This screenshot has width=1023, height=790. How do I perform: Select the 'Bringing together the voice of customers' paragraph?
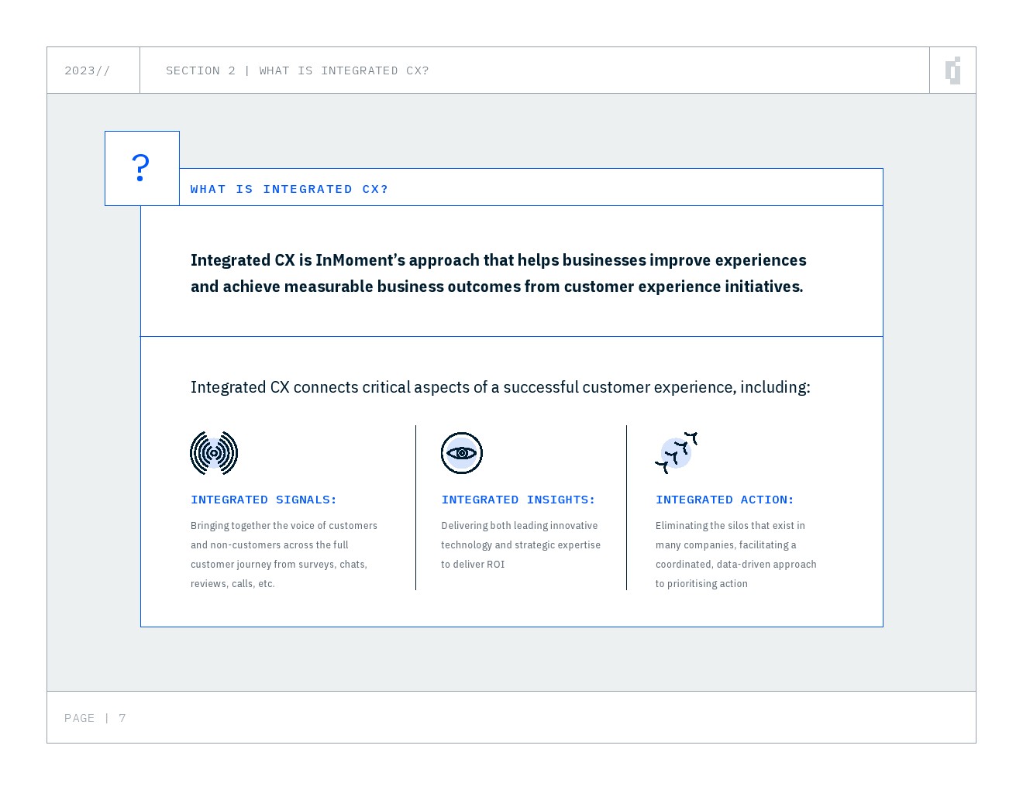click(284, 555)
